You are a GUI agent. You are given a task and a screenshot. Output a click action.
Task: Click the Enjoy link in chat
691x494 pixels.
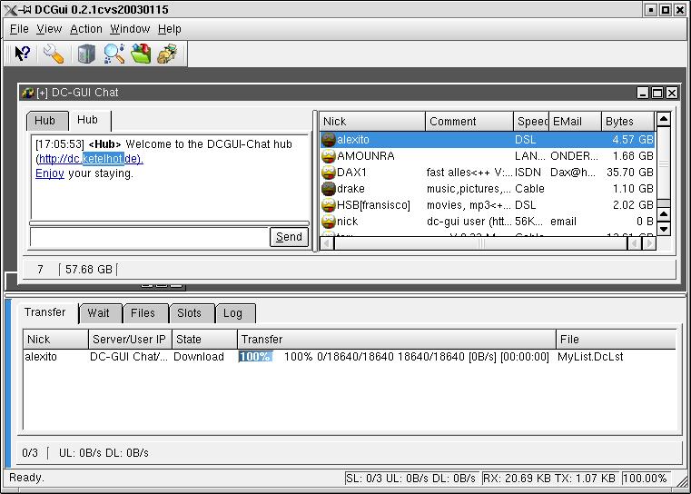click(x=49, y=173)
